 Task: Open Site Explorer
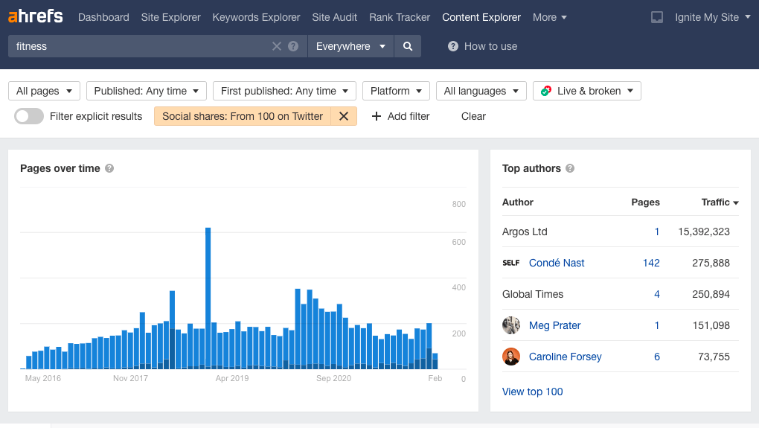pyautogui.click(x=171, y=17)
